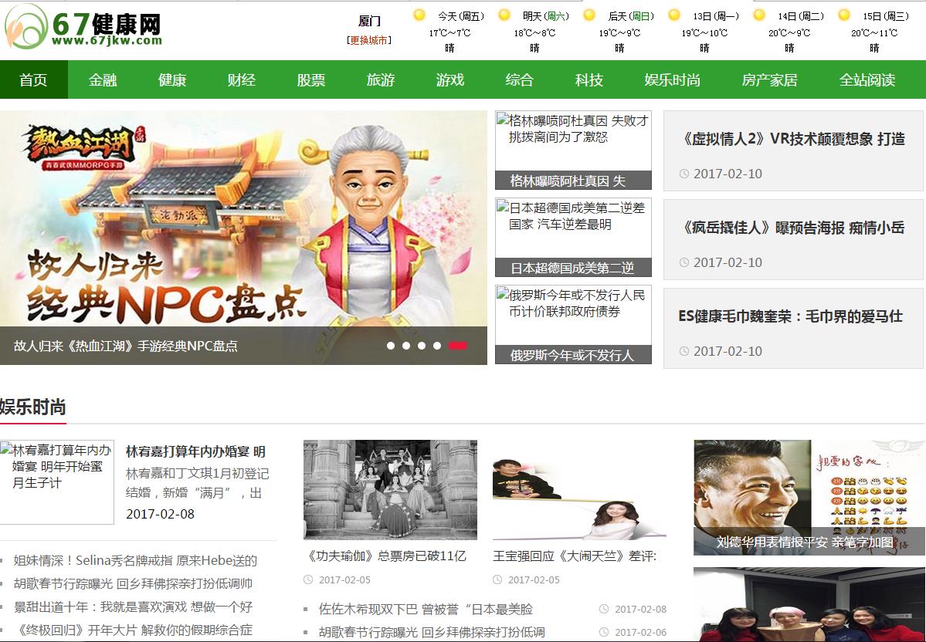This screenshot has height=642, width=926.
Task: Click the 67健康网 site logo
Action: (83, 27)
